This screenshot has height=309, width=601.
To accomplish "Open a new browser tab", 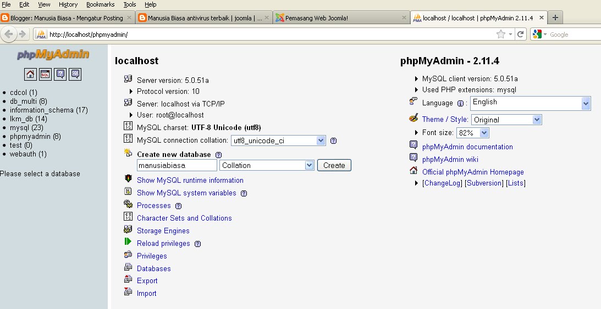I will [555, 18].
